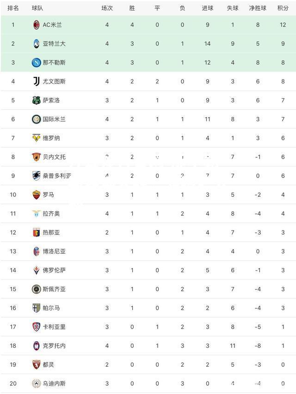Click the 尤文图斯 J logo
296x394 pixels.
coord(37,81)
